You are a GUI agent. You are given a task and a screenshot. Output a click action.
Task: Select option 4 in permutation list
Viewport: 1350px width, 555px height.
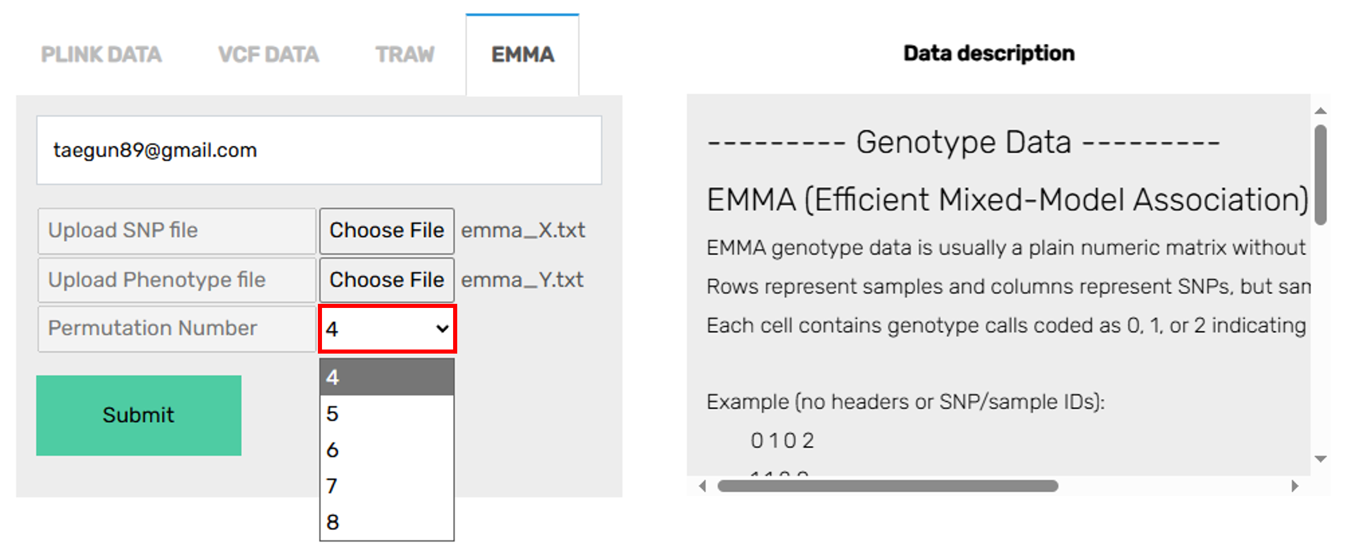coord(386,378)
